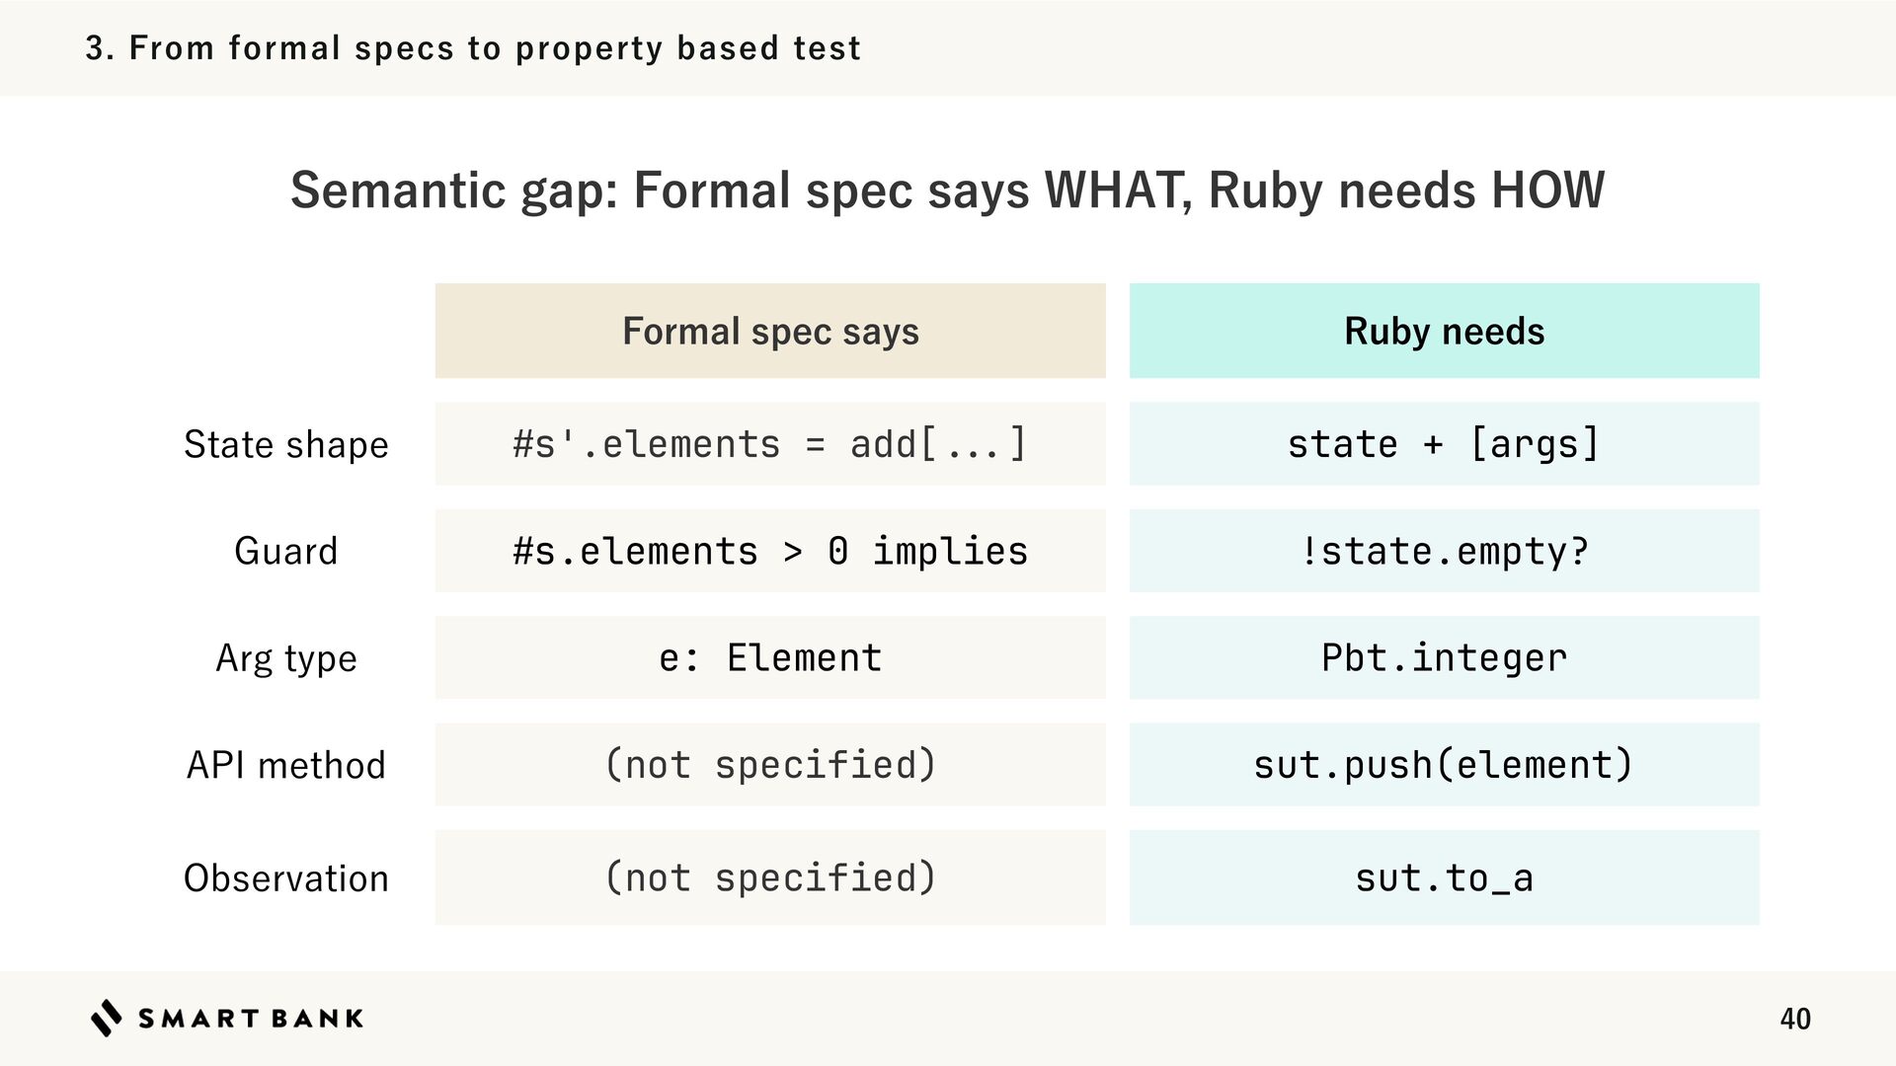Click the '!state.empty?' cell

(x=1444, y=551)
